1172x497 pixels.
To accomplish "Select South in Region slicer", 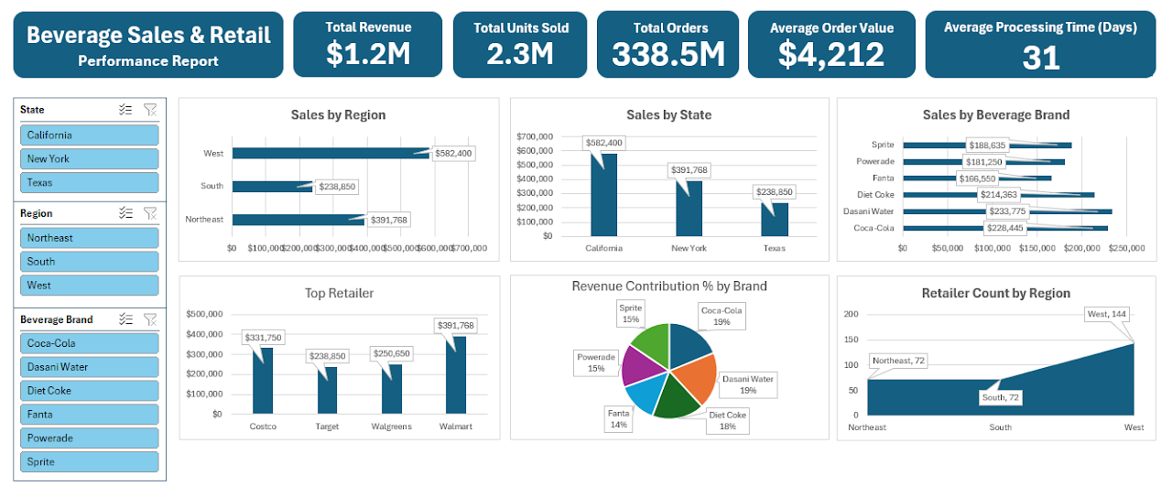I will click(89, 261).
